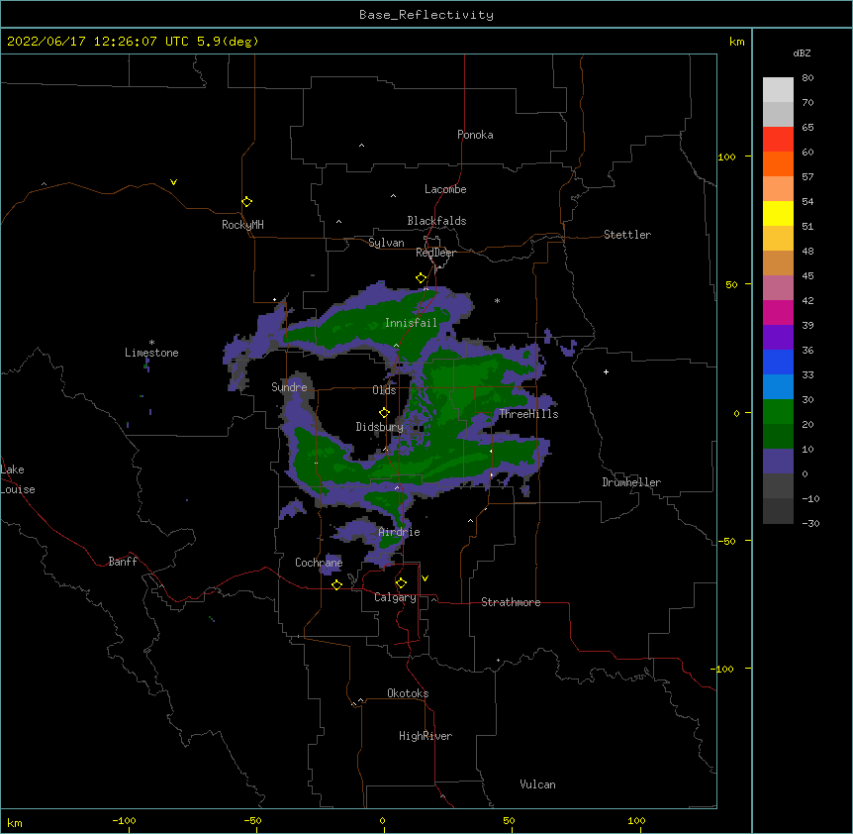Select the 2022/06/17 12:26:07 UTC timestamp
This screenshot has width=853, height=834.
pyautogui.click(x=97, y=42)
